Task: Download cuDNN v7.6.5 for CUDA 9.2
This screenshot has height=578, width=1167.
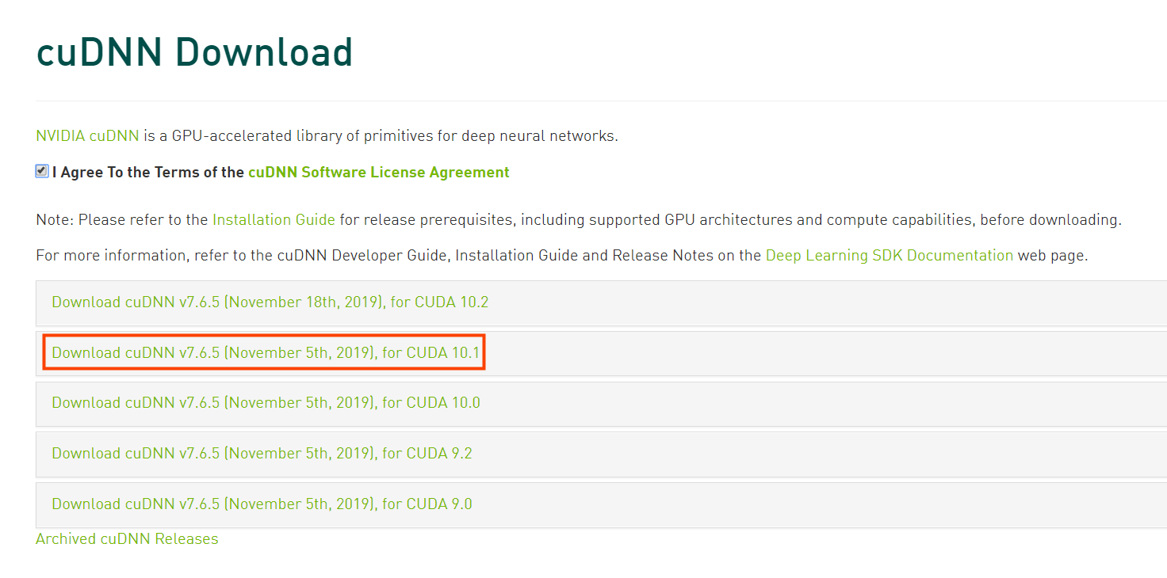Action: point(263,454)
